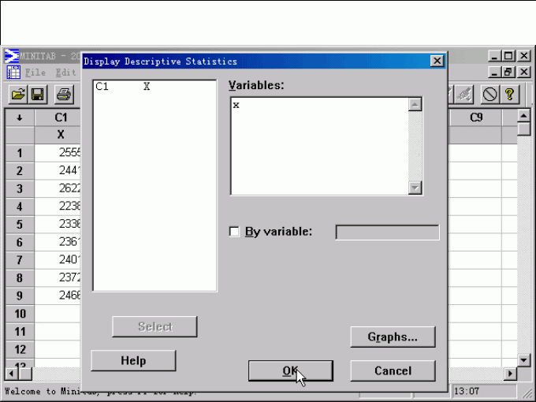
Task: Click the Help button in dialog
Action: (x=133, y=361)
